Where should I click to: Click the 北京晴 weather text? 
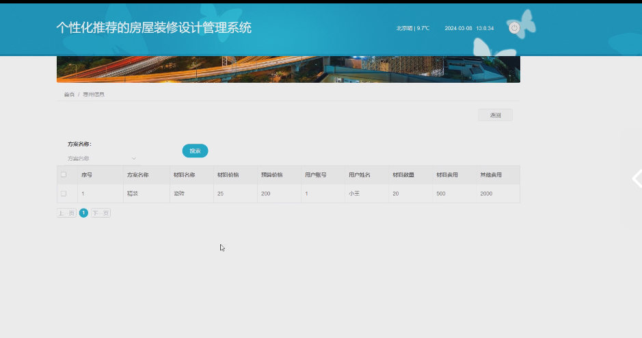(x=413, y=28)
